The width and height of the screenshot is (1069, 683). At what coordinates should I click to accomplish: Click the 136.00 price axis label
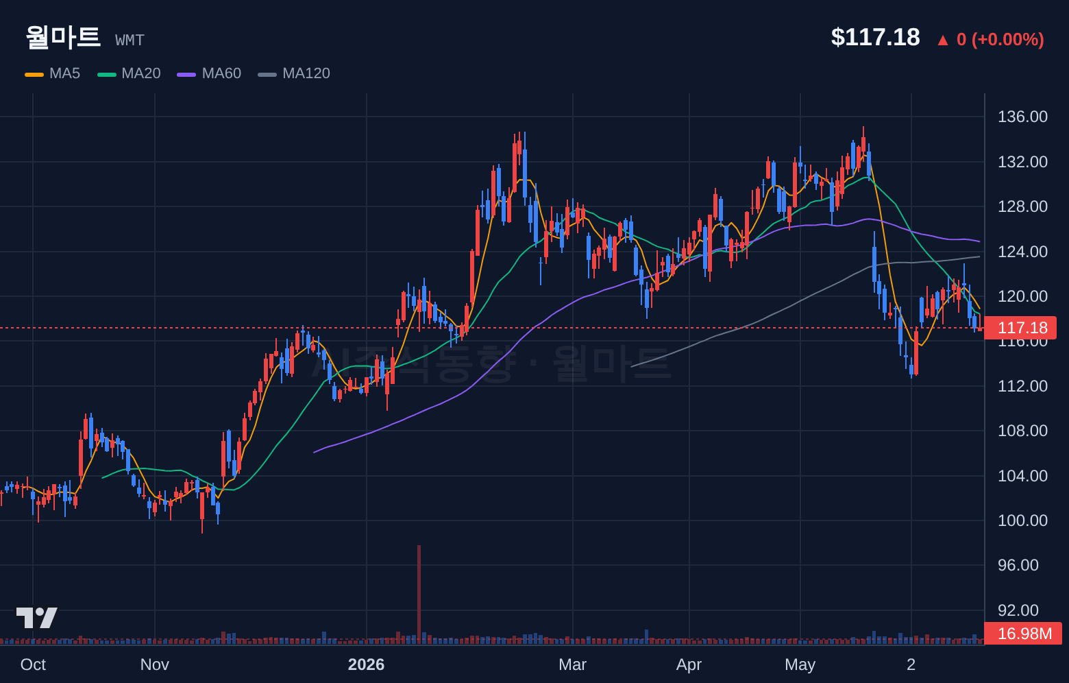[1022, 117]
